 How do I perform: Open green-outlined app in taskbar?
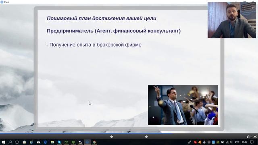(66, 142)
